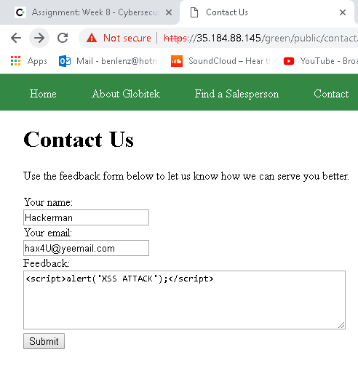358x368 pixels.
Task: Click the Contact nav link
Action: 331,94
